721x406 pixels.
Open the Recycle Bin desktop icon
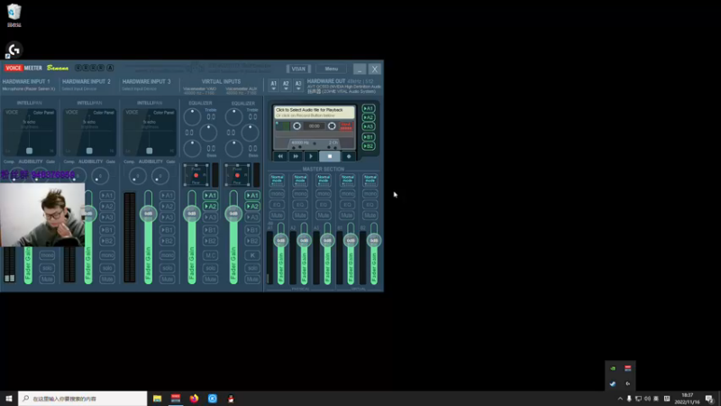(x=14, y=15)
